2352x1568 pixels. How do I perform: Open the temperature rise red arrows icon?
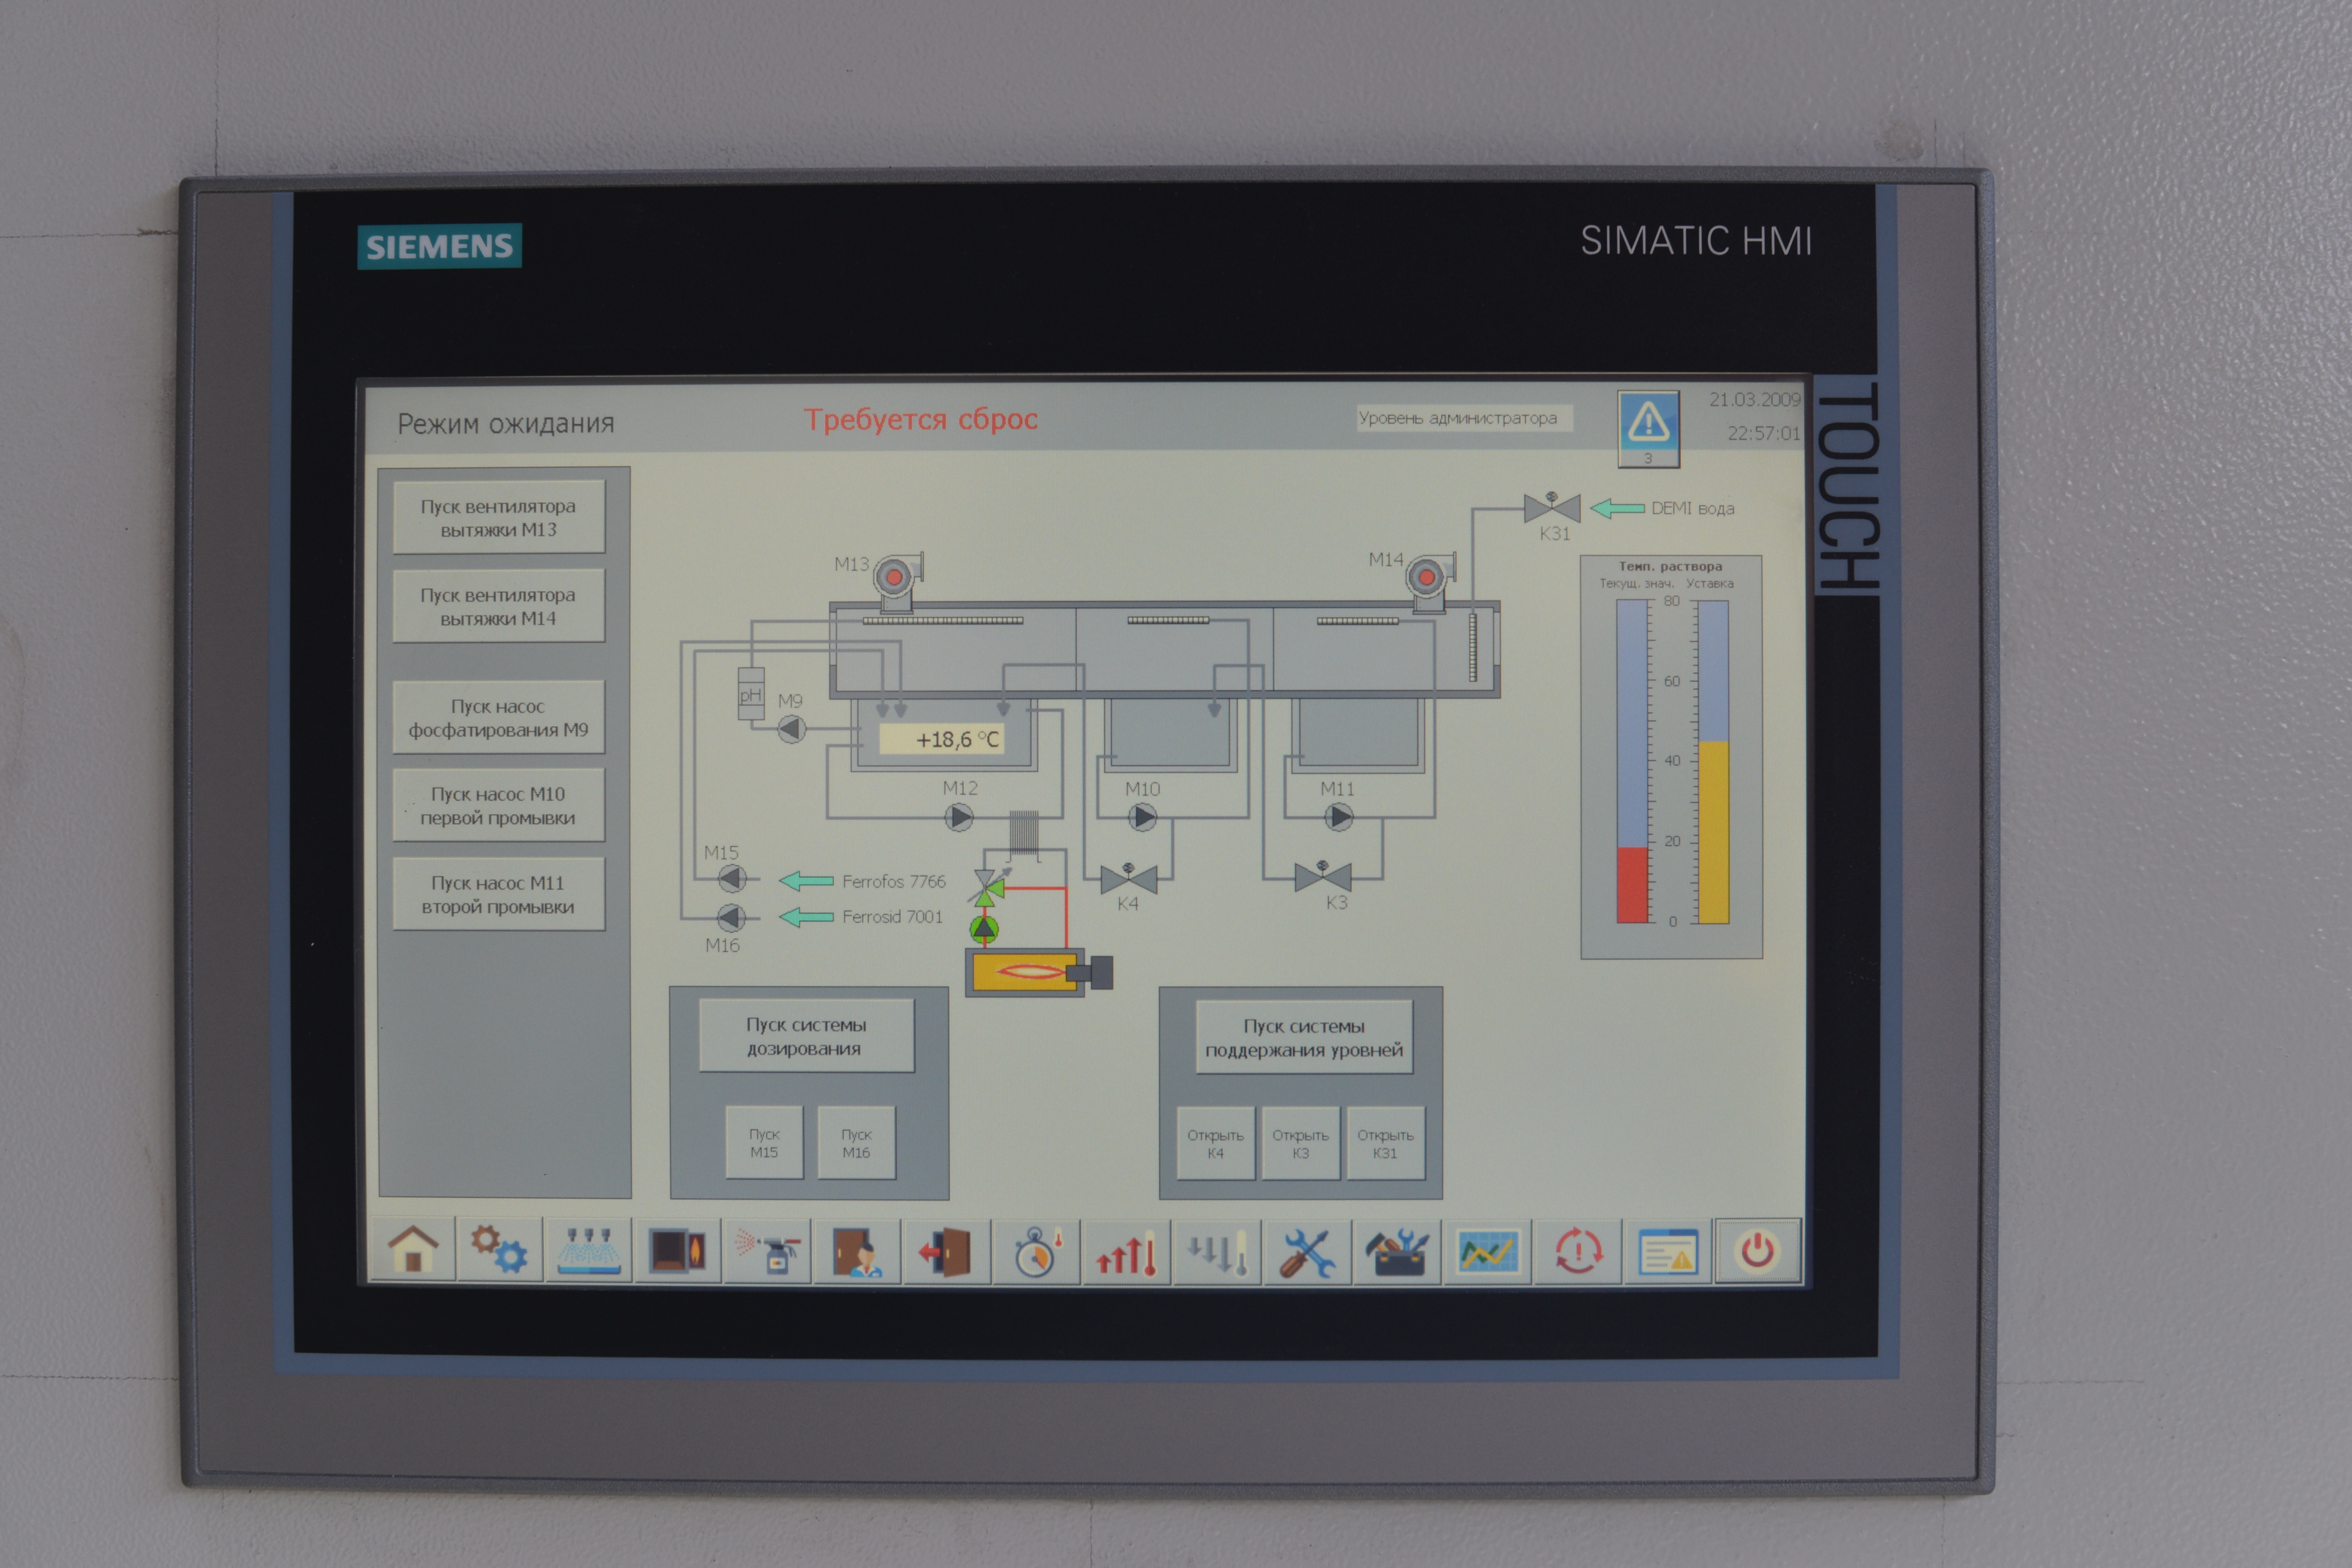tap(1126, 1251)
